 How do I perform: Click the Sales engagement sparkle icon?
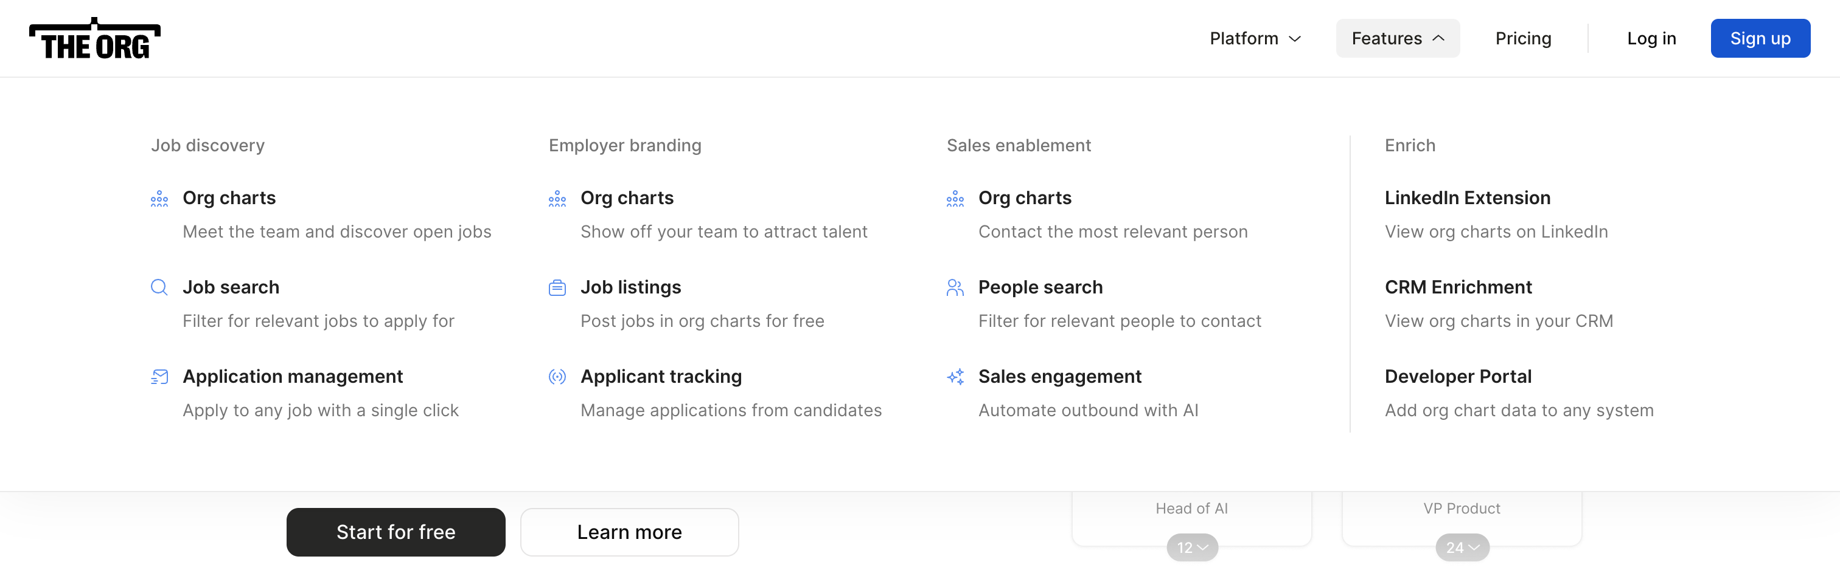955,376
